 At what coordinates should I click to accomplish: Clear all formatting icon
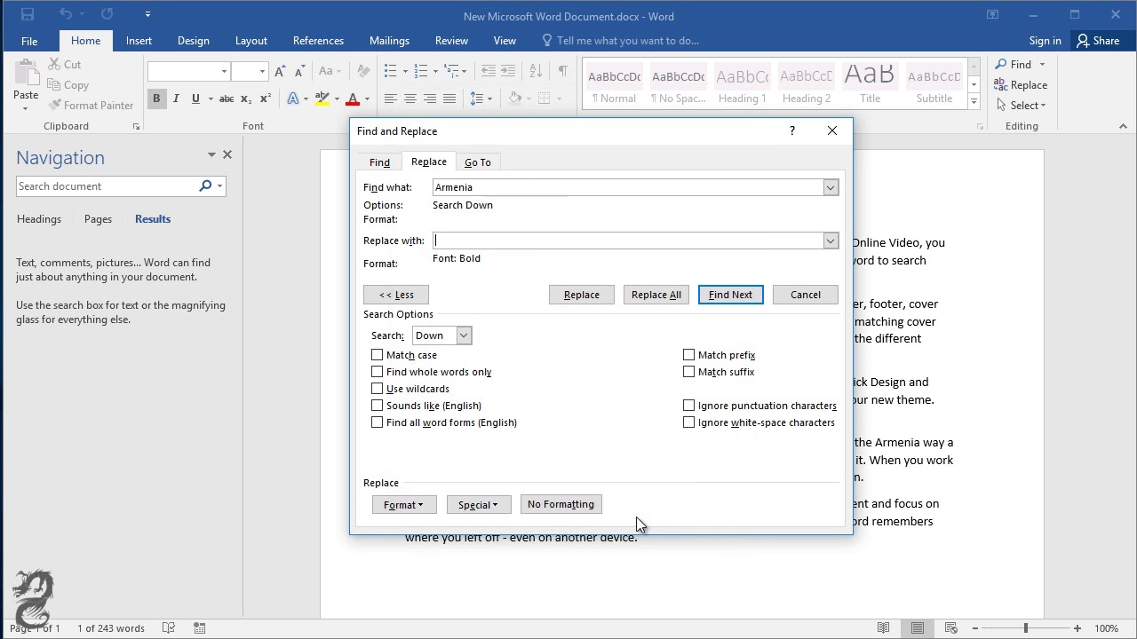click(x=363, y=71)
